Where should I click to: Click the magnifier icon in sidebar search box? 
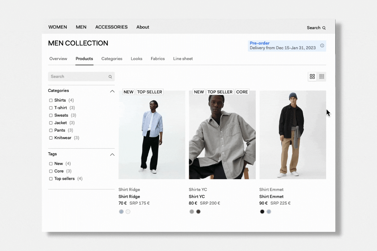tap(110, 77)
